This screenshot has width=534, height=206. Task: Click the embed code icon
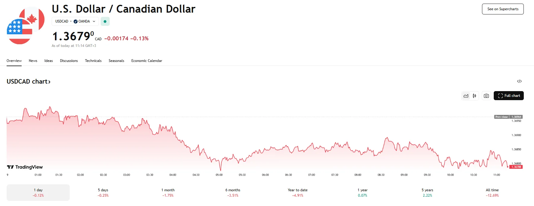point(519,81)
